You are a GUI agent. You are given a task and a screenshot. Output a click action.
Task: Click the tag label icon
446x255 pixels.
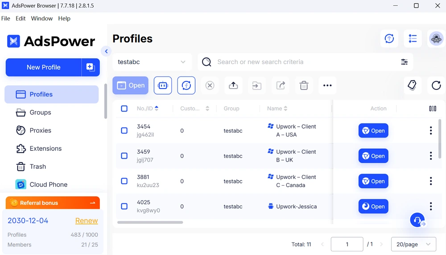click(412, 85)
